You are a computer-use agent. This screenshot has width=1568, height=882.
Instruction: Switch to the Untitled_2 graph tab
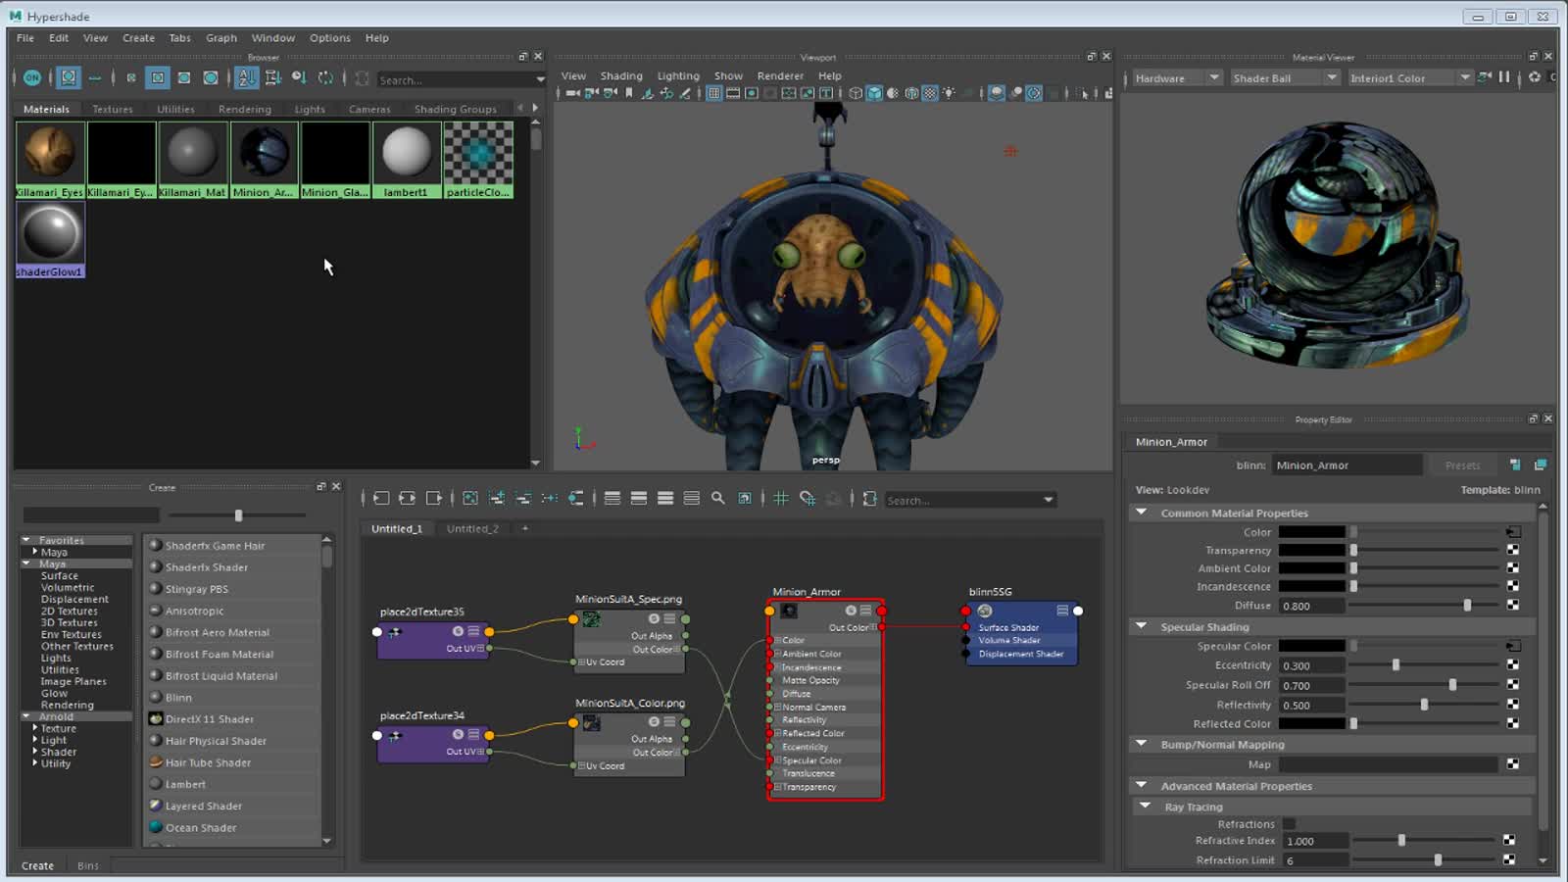point(472,529)
